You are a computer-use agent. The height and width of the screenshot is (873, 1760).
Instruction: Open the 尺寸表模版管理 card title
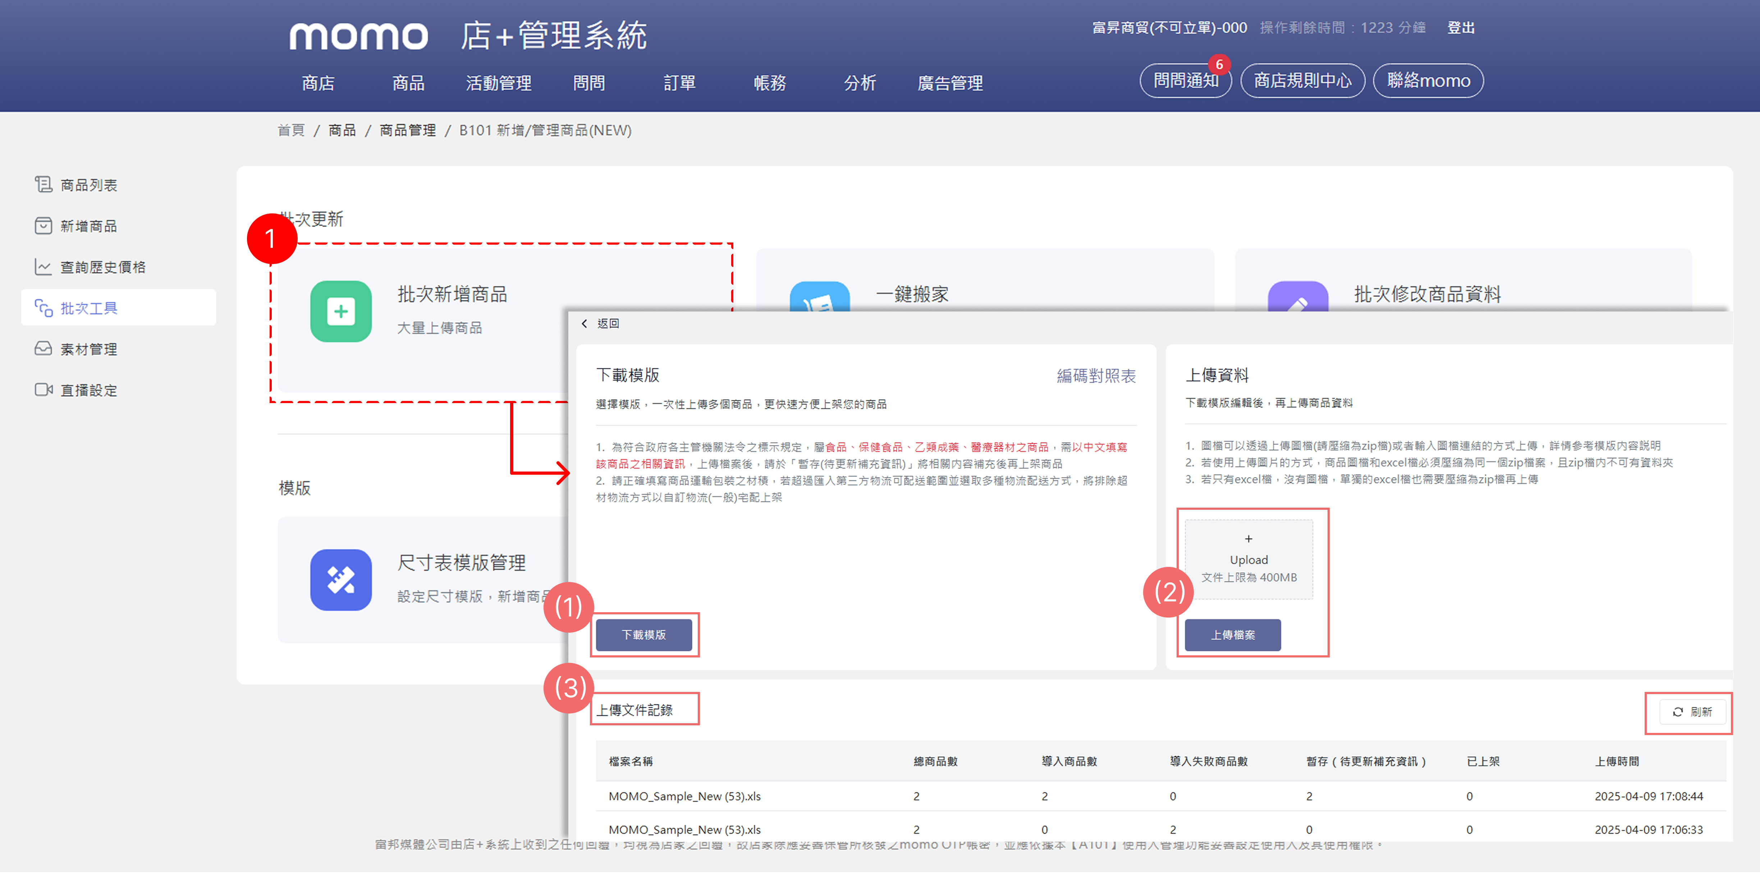tap(462, 563)
